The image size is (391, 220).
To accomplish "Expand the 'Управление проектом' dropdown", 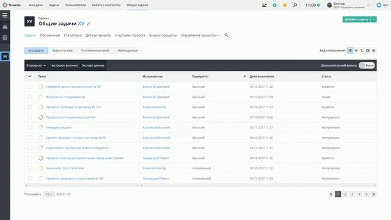I will 200,35.
